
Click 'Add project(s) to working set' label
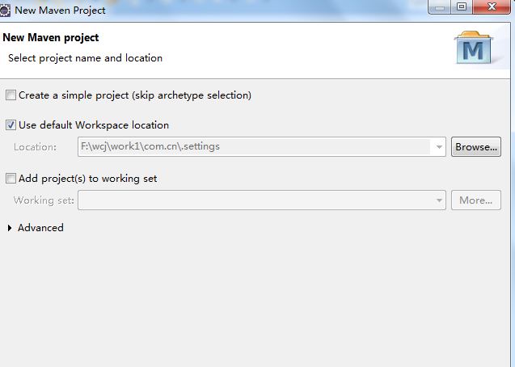pos(87,179)
